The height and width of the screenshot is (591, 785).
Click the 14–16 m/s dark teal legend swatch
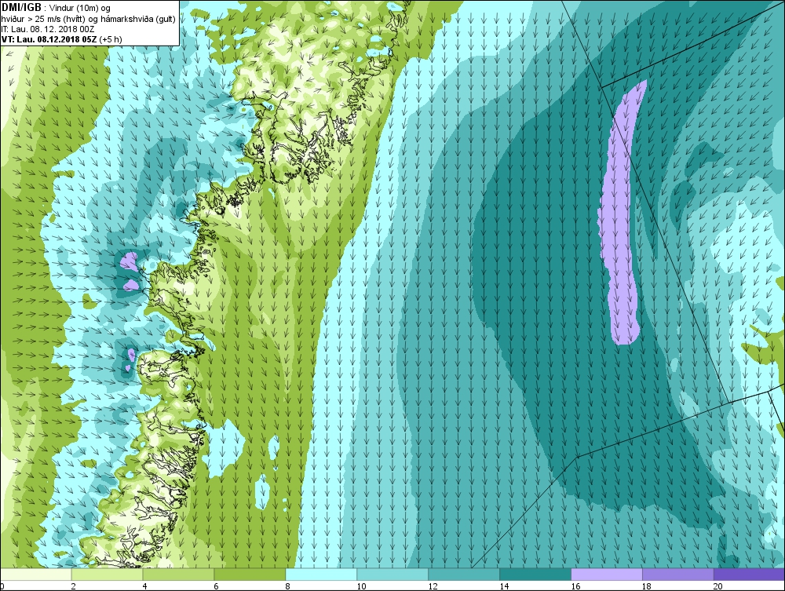[535, 574]
